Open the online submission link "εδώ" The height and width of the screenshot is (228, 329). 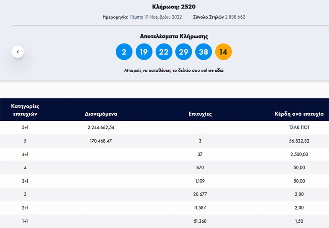[x=219, y=70]
